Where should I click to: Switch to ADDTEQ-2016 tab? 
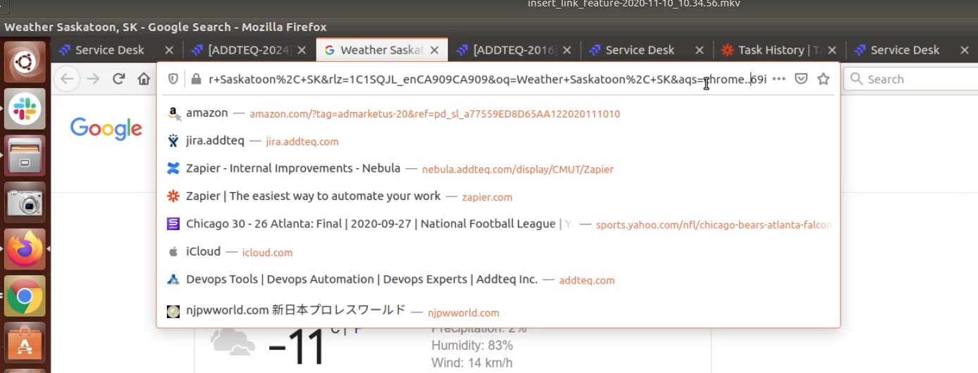coord(515,50)
